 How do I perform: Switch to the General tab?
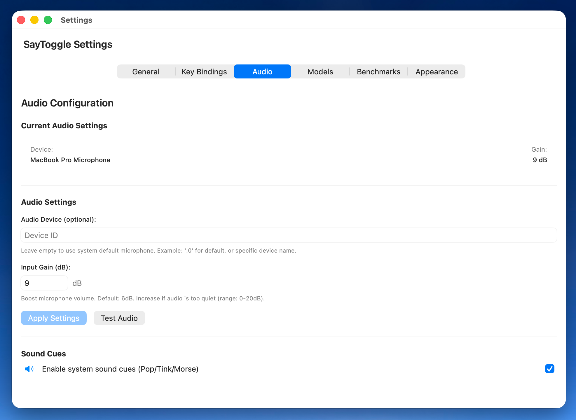[146, 71]
